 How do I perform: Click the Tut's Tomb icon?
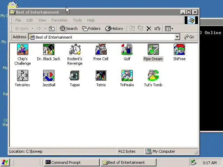(x=153, y=75)
